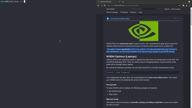The image size is (192, 108).
Task: Open the DenshiWiki home link
Action: point(110,9)
